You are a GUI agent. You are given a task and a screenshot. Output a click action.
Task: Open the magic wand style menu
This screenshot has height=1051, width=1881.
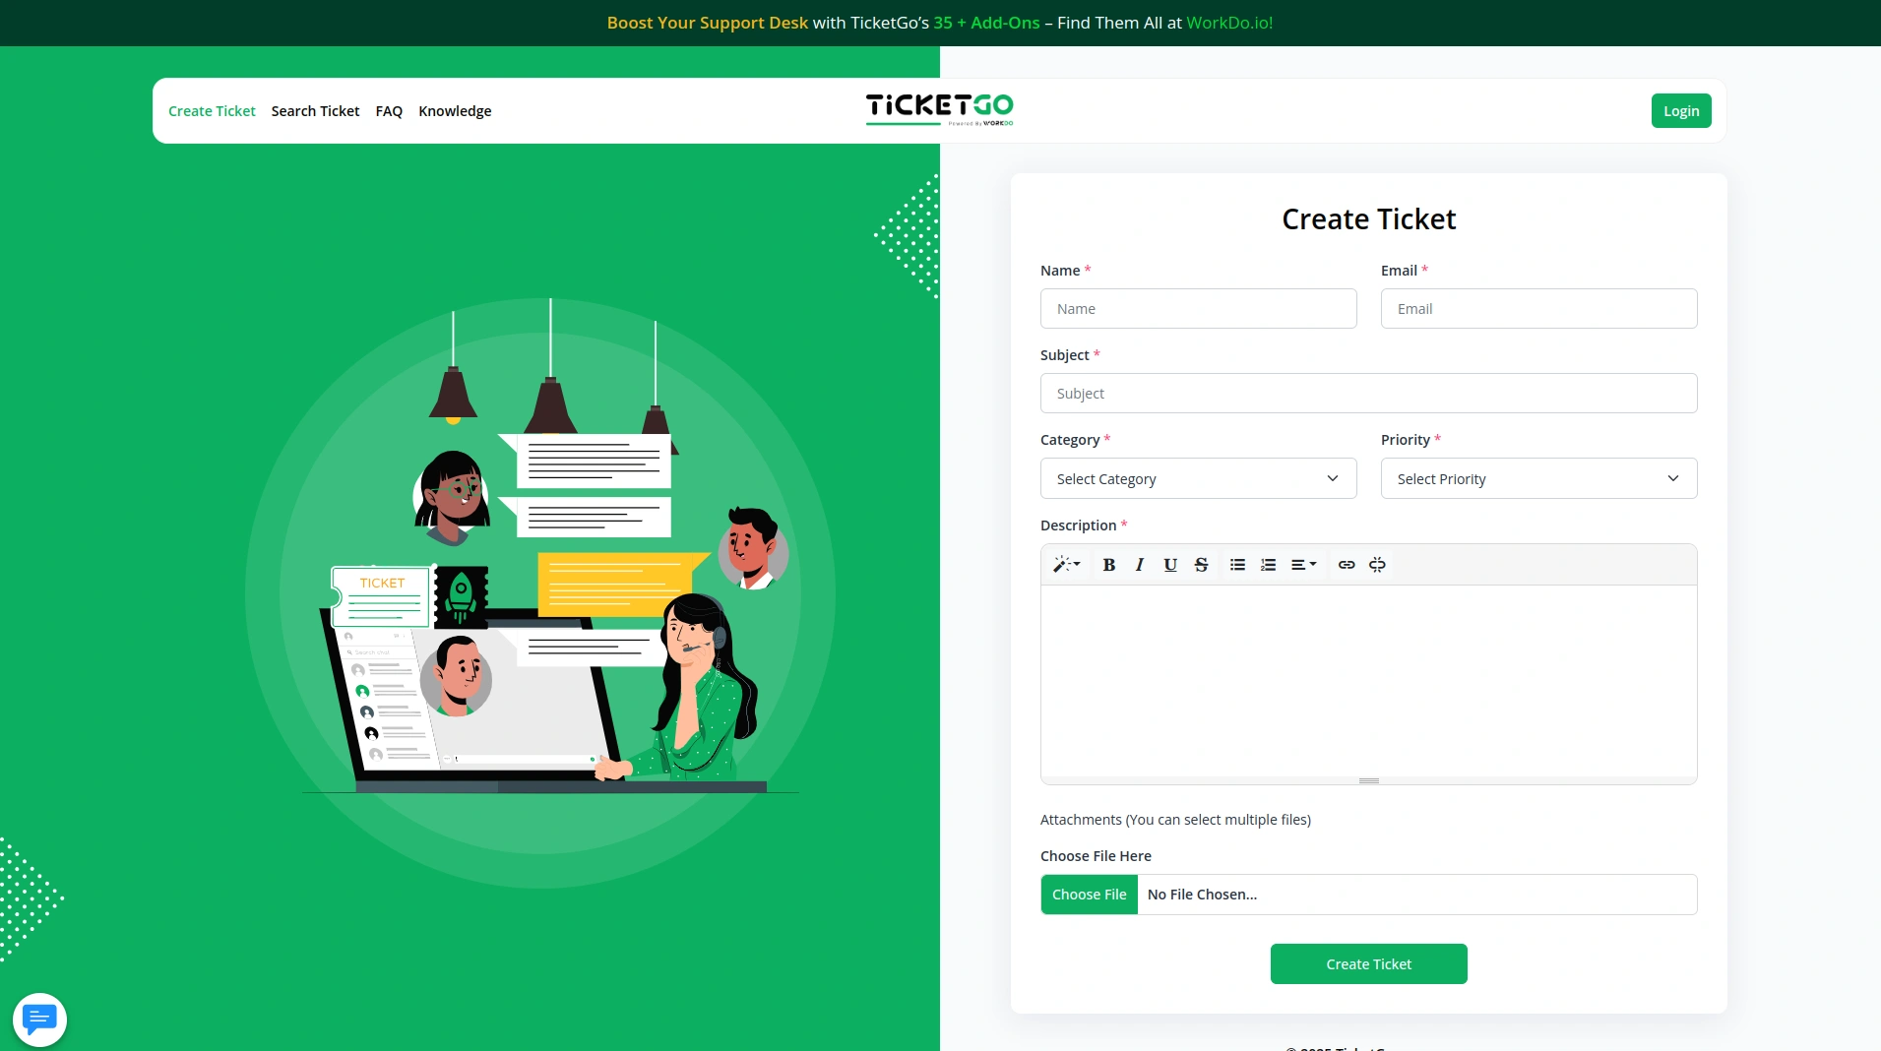1067,565
